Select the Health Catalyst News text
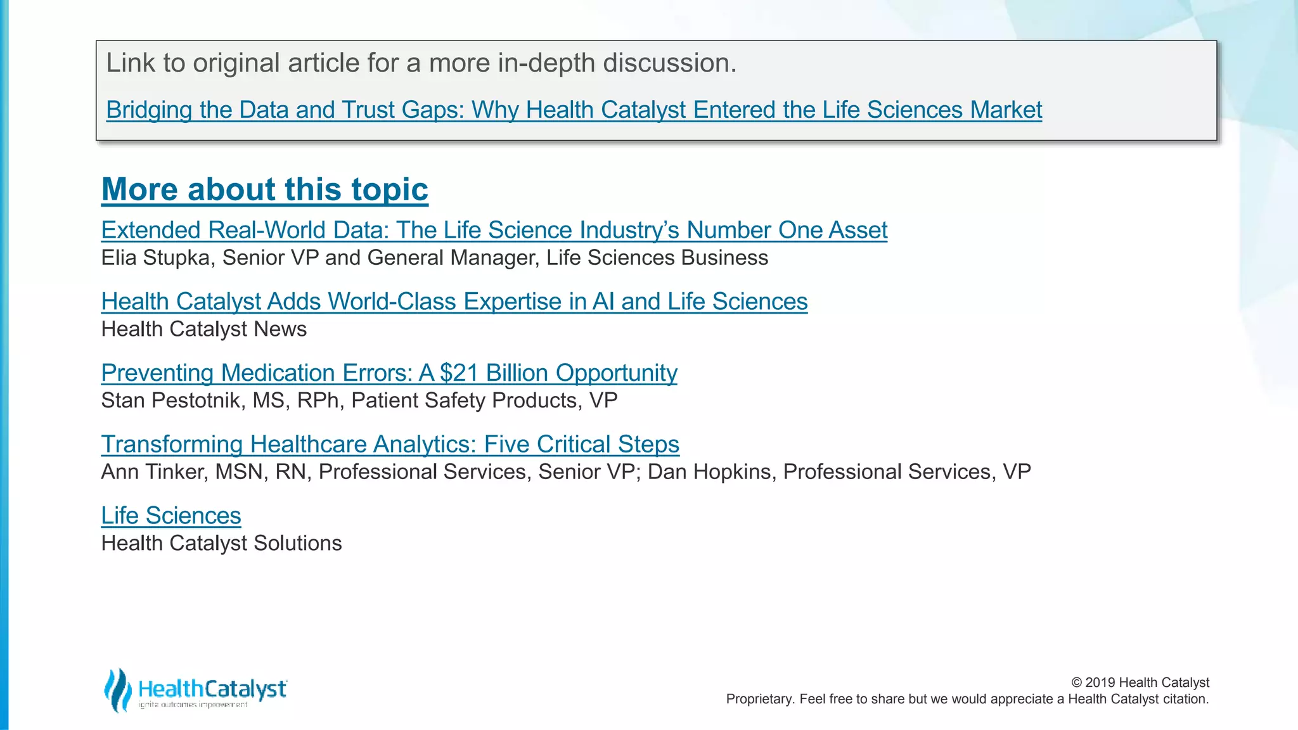 (x=204, y=330)
